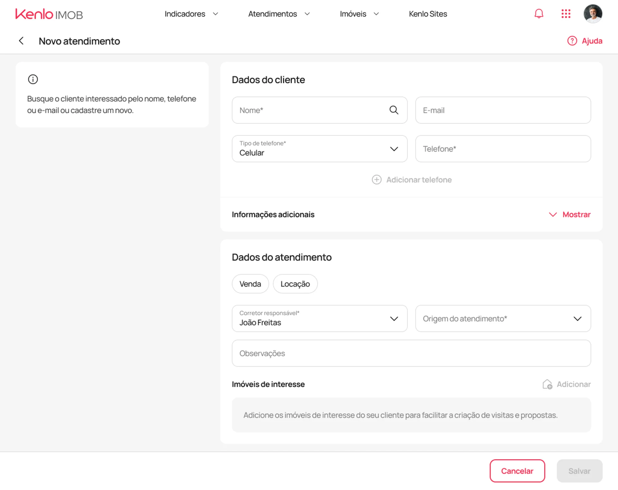Click the profile avatar photo

coord(593,14)
